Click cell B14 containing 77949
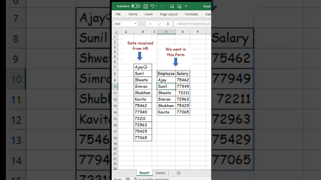This screenshot has height=180, width=321. click(143, 112)
